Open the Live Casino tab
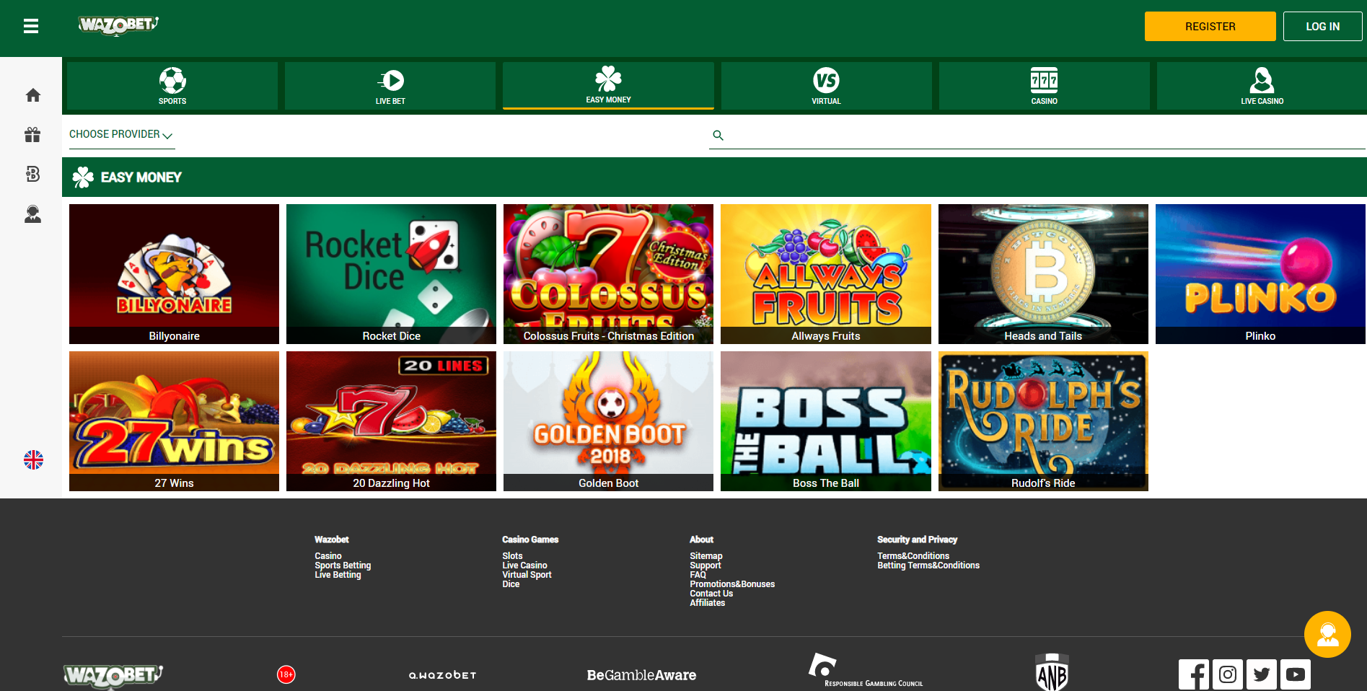 pyautogui.click(x=1262, y=86)
